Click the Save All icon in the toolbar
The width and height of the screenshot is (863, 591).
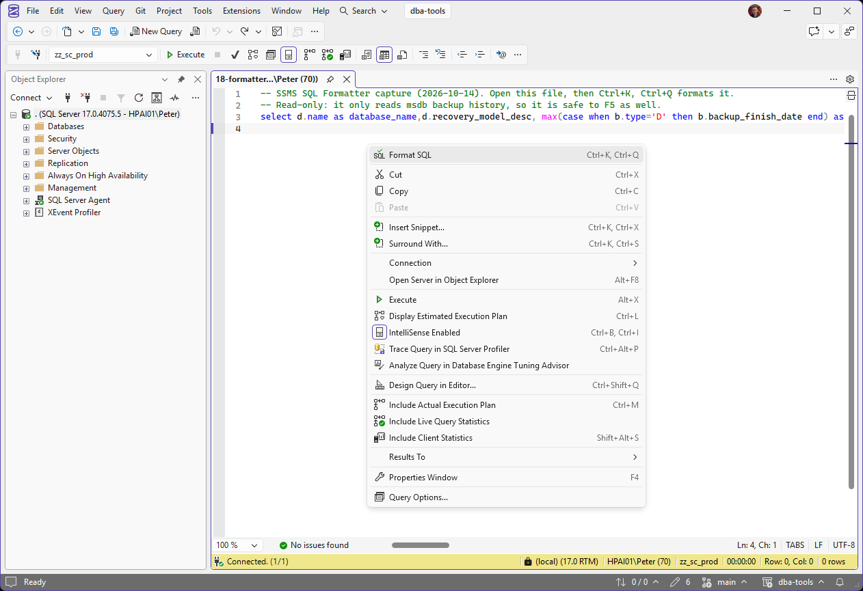114,31
